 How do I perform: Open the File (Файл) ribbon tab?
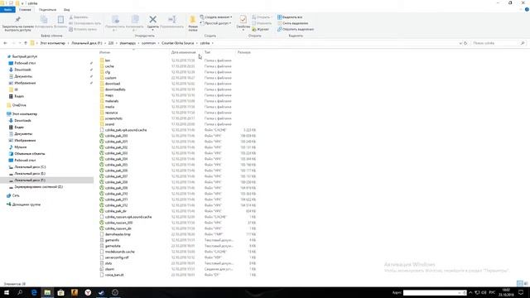(x=7, y=10)
